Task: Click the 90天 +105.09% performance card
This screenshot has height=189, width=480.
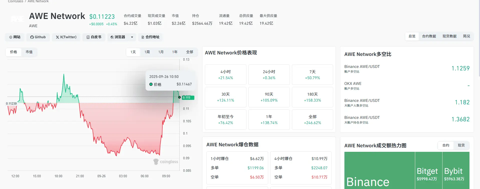Action: click(x=269, y=97)
